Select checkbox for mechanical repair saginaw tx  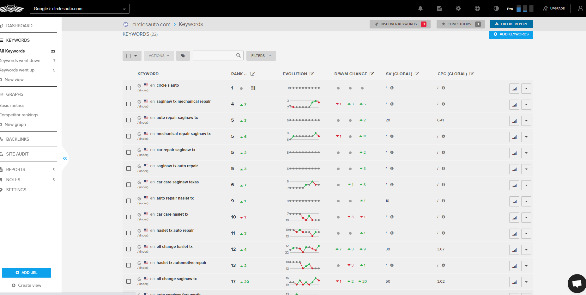[x=129, y=136]
